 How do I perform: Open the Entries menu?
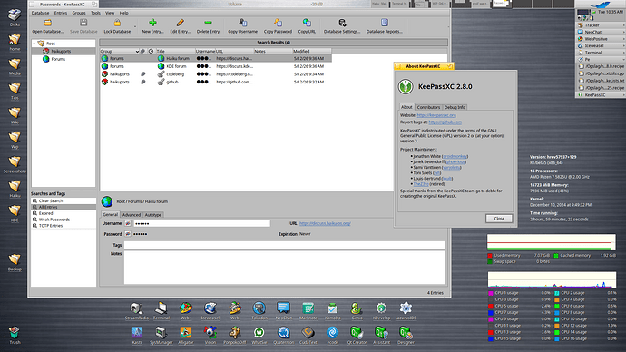[61, 13]
